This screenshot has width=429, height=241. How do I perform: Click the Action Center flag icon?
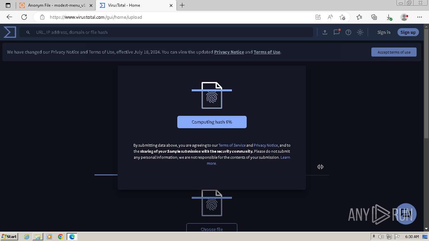(x=396, y=237)
